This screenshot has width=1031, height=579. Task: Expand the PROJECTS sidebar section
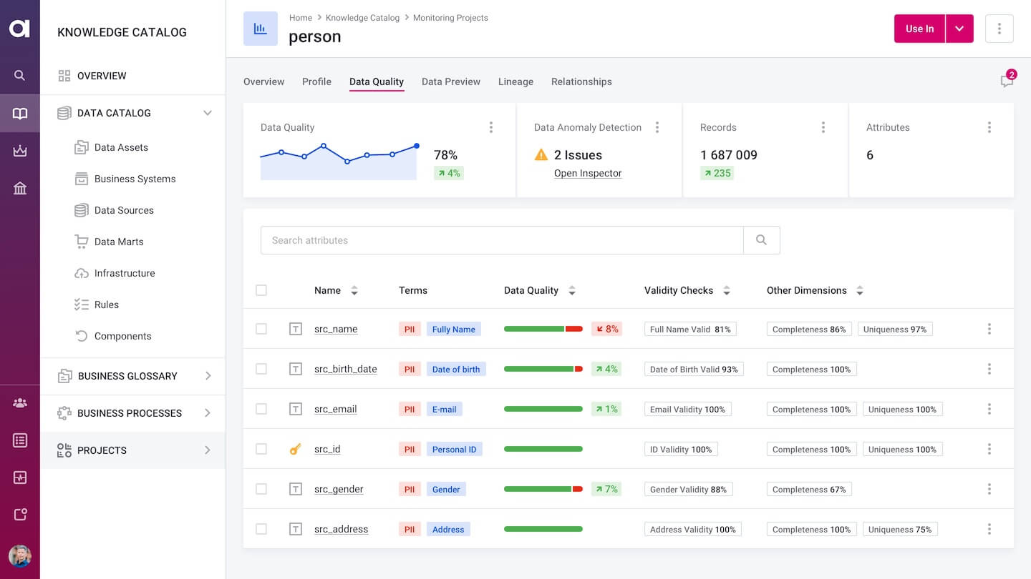pyautogui.click(x=208, y=450)
